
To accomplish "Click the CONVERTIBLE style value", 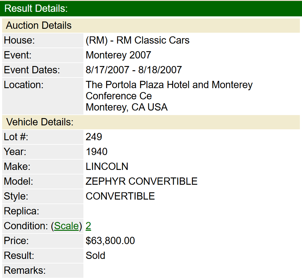I will click(x=120, y=196).
